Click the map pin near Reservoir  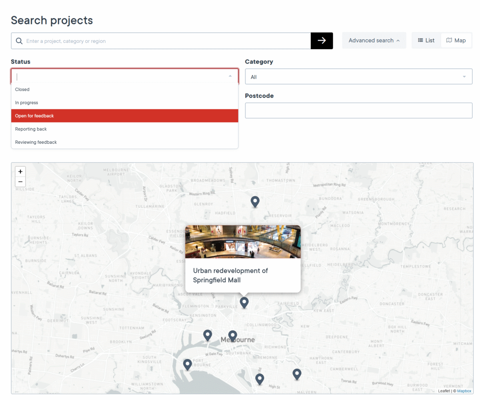click(x=255, y=202)
